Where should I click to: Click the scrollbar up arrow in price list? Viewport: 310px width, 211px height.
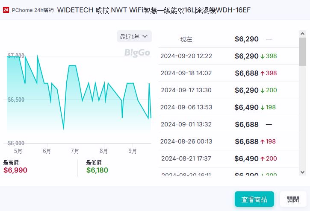(303, 34)
